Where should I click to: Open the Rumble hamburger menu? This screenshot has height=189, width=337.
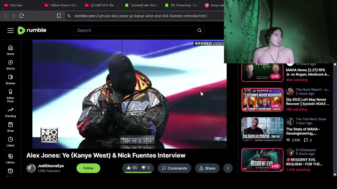pyautogui.click(x=11, y=30)
